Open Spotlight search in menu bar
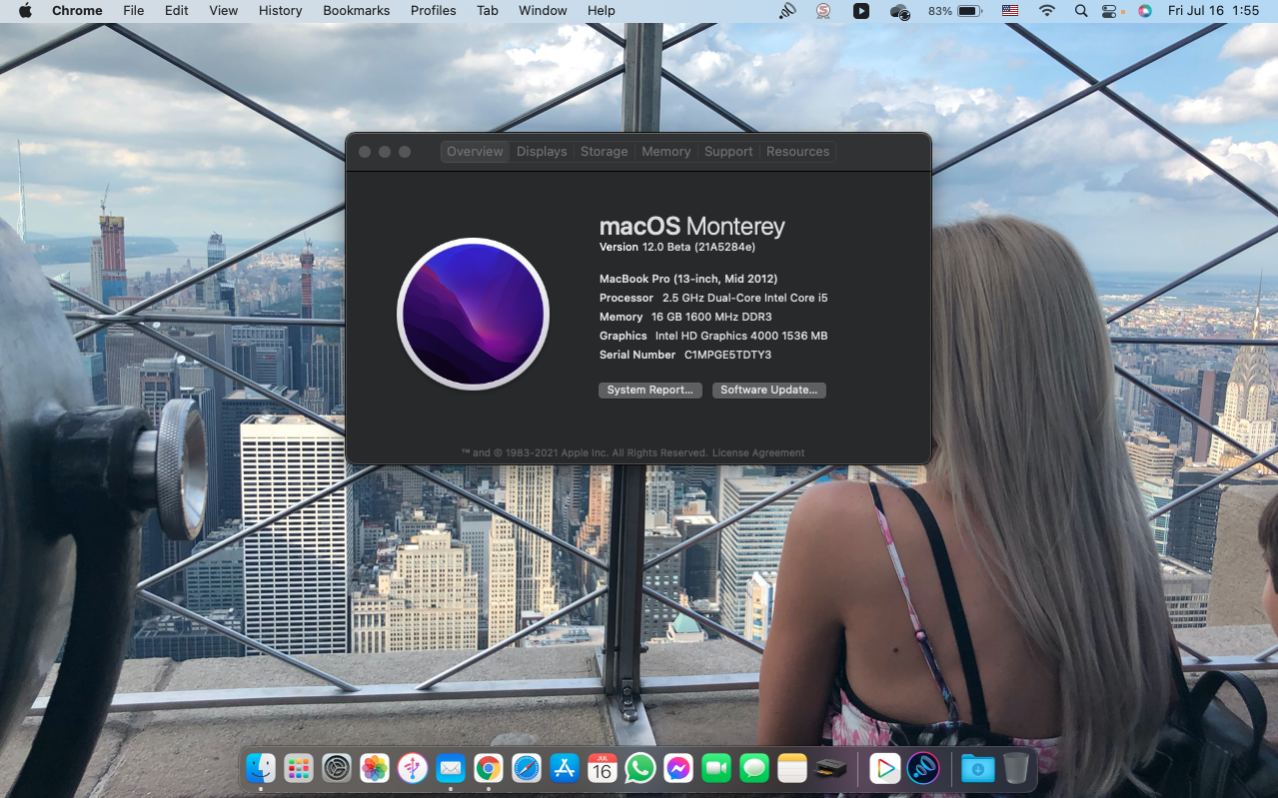 (x=1080, y=10)
